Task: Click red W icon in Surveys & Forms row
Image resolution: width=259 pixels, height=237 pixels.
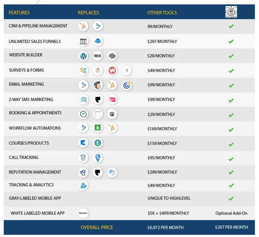Action: (112, 70)
